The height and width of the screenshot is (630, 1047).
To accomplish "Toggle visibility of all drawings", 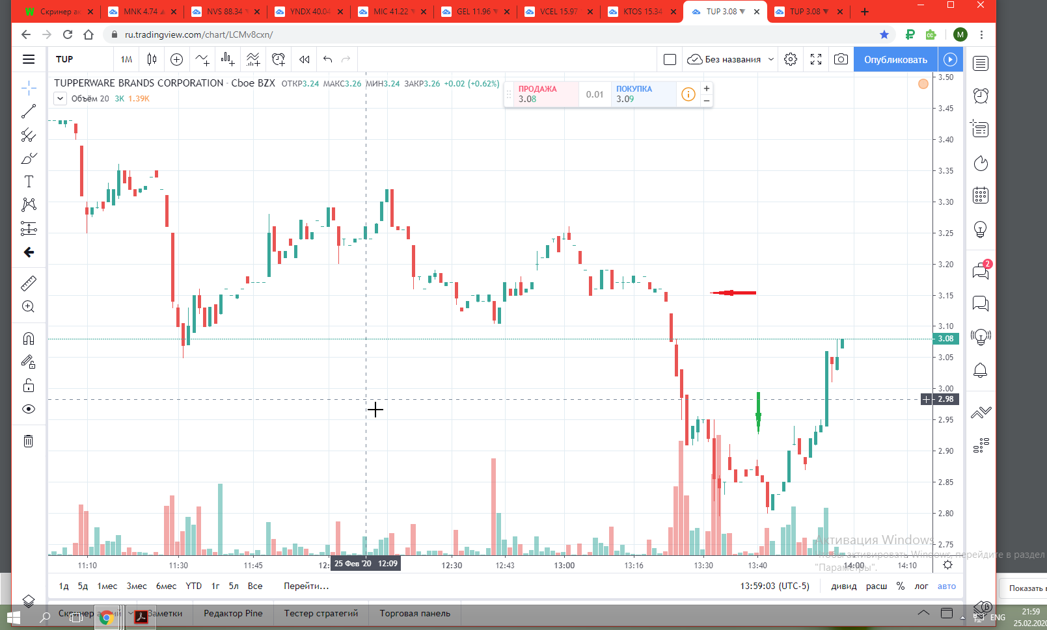I will [x=29, y=409].
